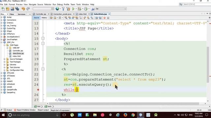
Task: Expand the Libraries tree node
Action: click(x=4, y=65)
